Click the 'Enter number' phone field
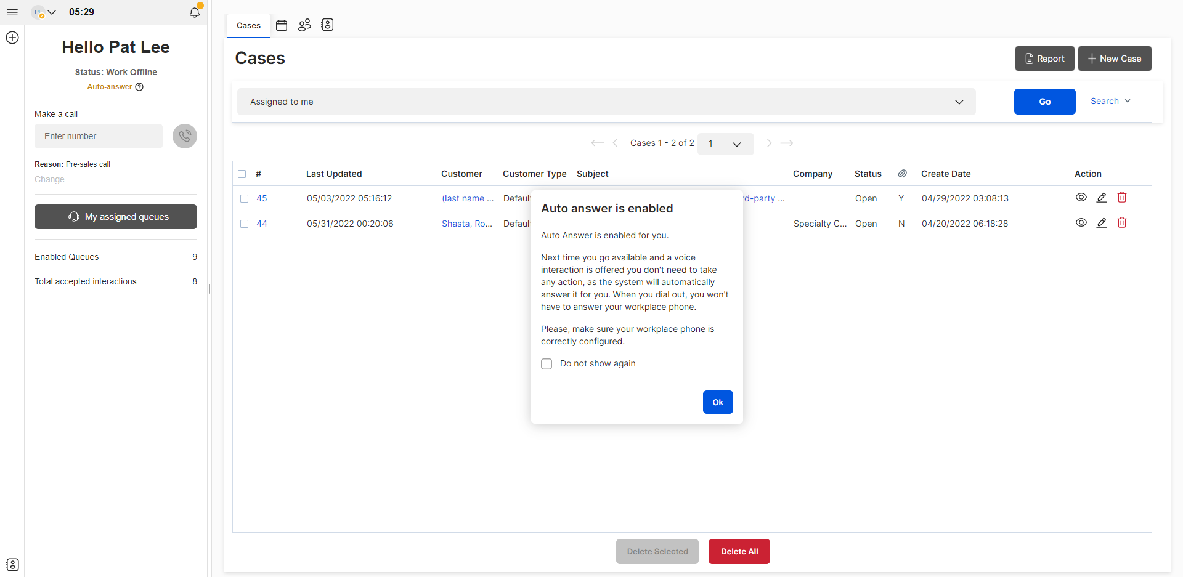This screenshot has width=1183, height=577. 99,136
